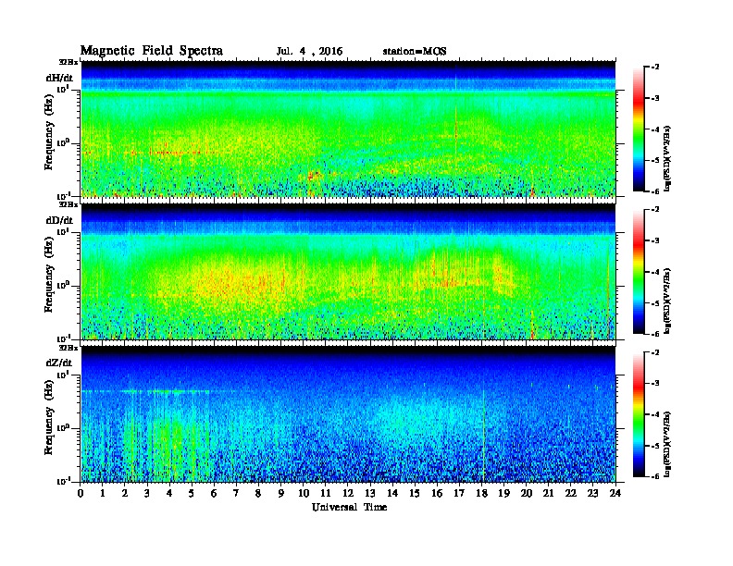
Task: Click time tick label "20" on the x-axis
Action: pos(526,494)
